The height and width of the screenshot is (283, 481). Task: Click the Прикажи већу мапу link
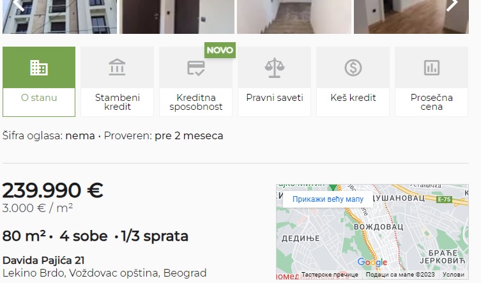point(328,199)
